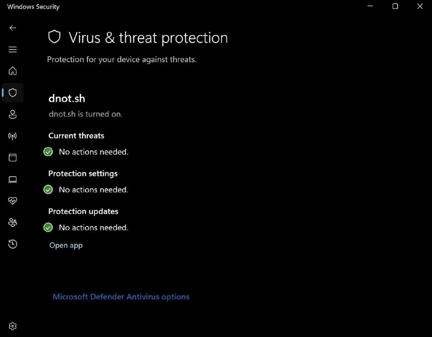Click the green check under Protection settings
This screenshot has height=337, width=432.
point(48,190)
